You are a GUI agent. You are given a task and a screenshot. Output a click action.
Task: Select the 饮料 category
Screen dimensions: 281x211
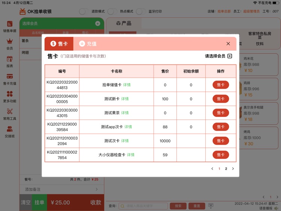tap(260, 44)
